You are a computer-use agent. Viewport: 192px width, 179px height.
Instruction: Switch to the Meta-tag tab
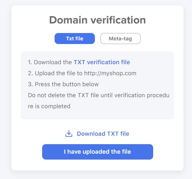click(121, 39)
